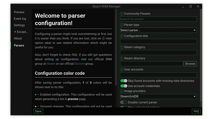Image resolution: width=213 pixels, height=119 pixels.
Task: Open the SteamGridDB image providers dropdown
Action: pyautogui.click(x=158, y=96)
